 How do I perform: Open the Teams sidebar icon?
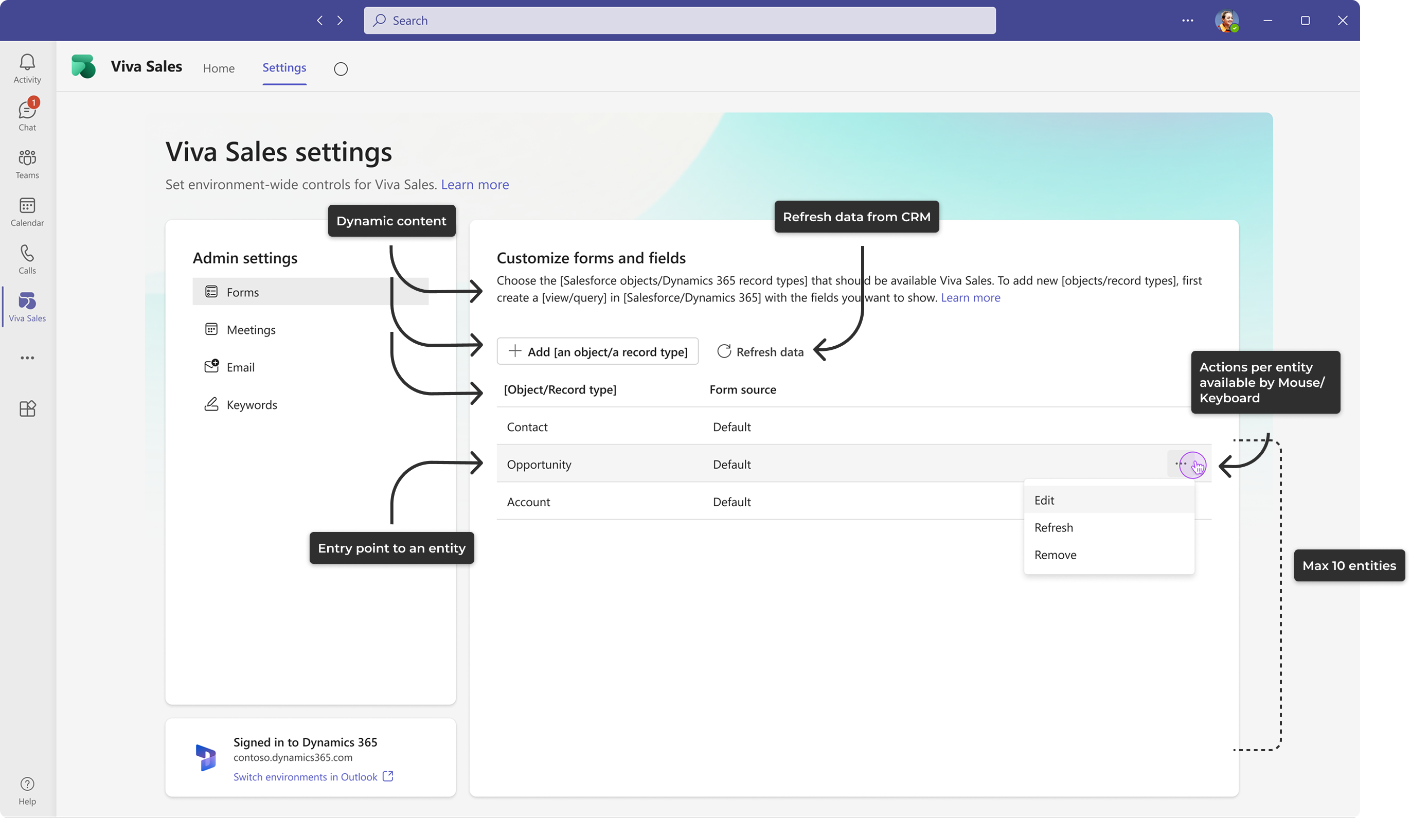pos(27,164)
